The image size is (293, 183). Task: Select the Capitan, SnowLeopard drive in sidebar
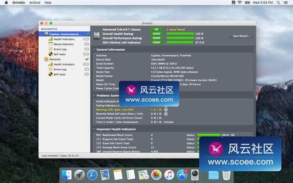[64, 34]
